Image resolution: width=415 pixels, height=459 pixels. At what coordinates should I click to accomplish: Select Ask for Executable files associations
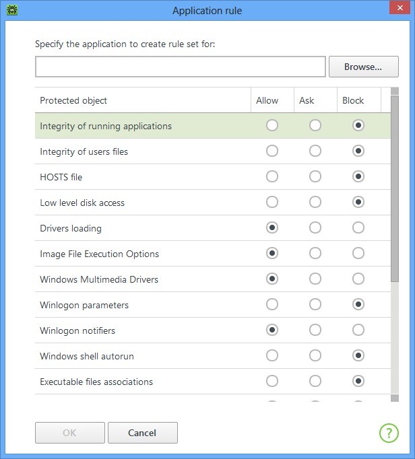pyautogui.click(x=315, y=382)
